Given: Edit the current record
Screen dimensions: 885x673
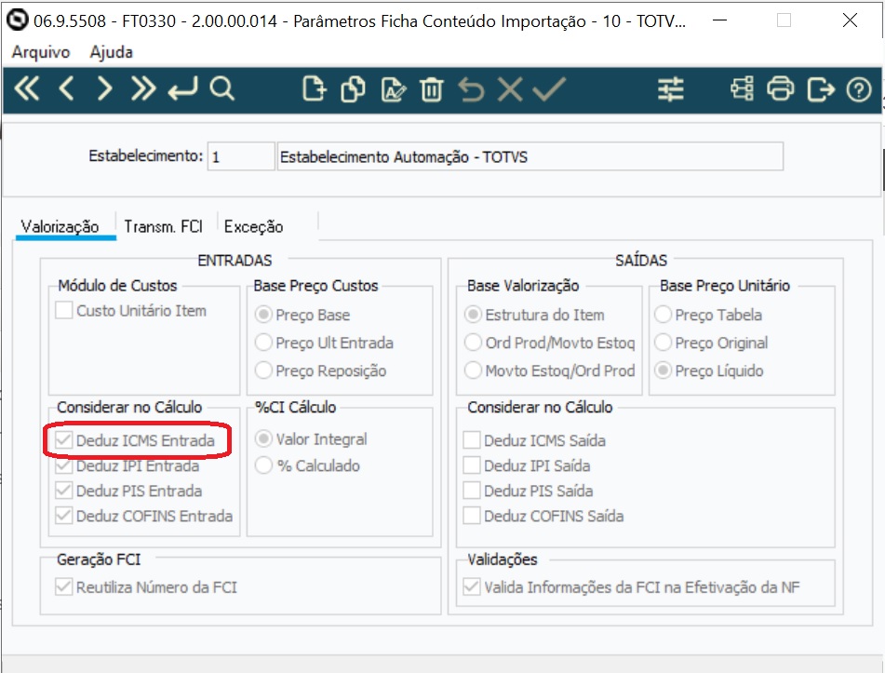Looking at the screenshot, I should (392, 90).
